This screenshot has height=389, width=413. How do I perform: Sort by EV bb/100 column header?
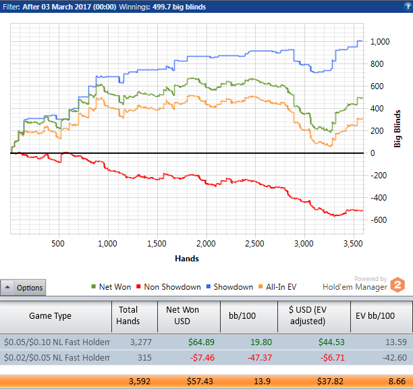coord(381,316)
